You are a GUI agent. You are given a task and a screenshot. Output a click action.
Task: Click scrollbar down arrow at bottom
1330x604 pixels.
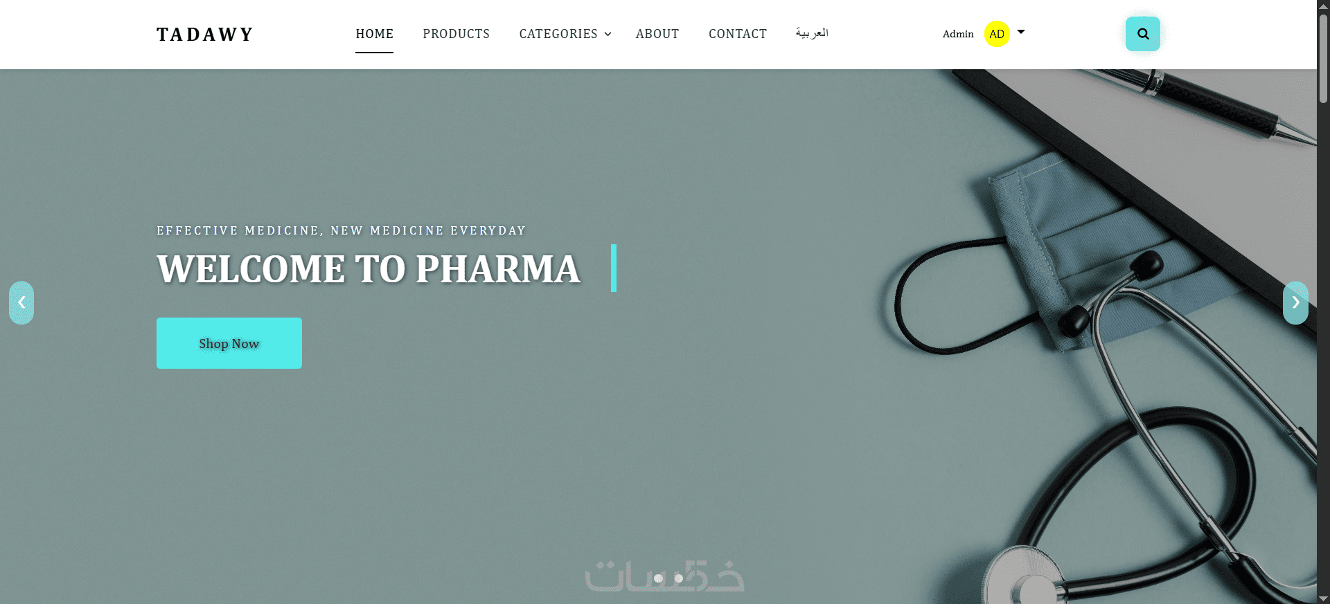[x=1323, y=598]
